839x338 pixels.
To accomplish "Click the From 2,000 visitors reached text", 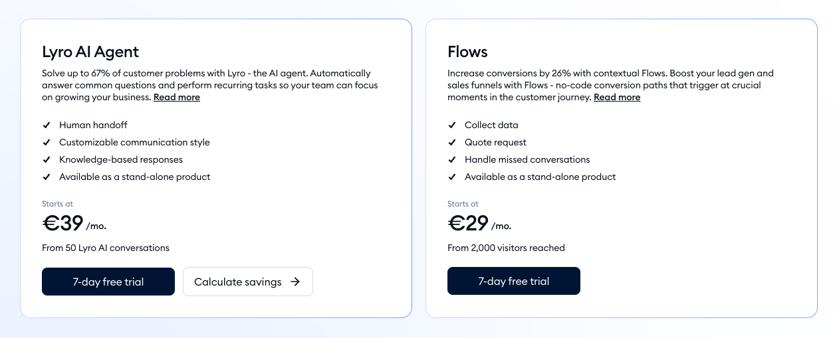I will tap(506, 248).
